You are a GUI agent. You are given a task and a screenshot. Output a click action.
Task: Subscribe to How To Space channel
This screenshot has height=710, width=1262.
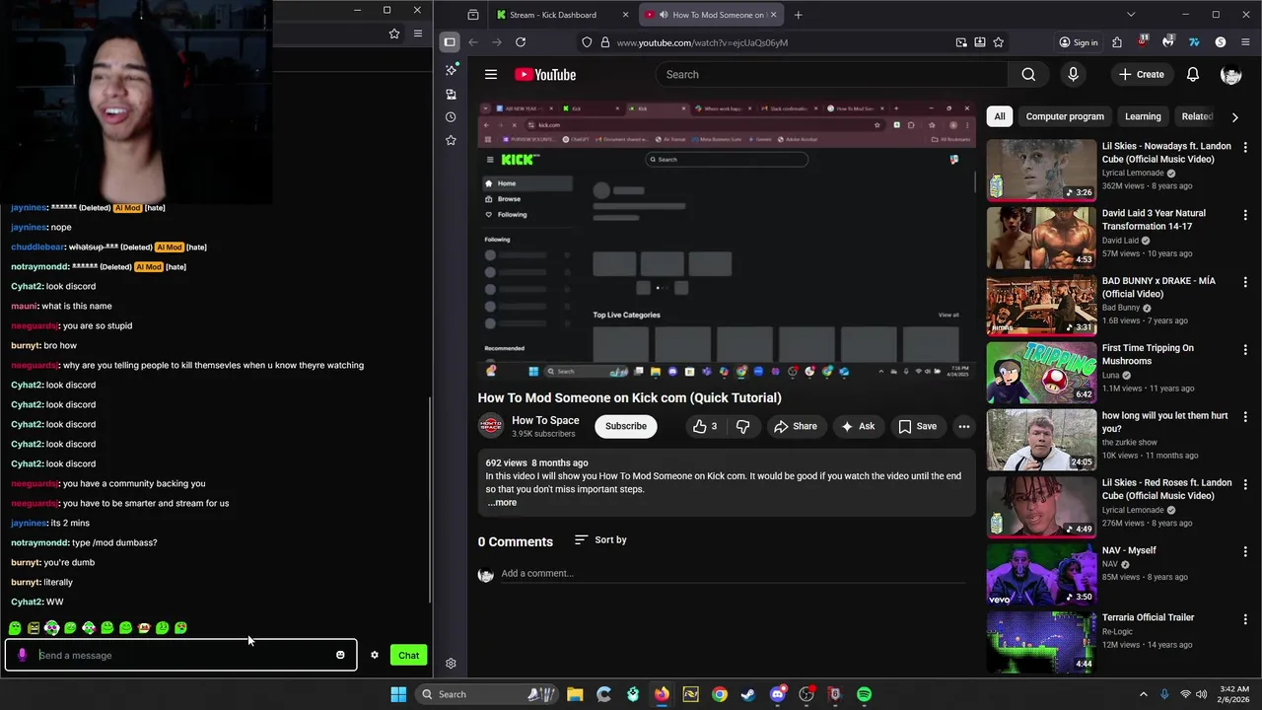click(x=626, y=426)
